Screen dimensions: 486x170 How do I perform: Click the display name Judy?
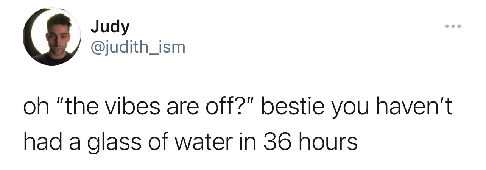tap(110, 27)
